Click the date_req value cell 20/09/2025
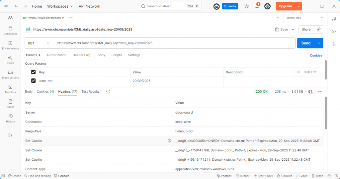Image resolution: width=340 pixels, height=179 pixels. [177, 81]
